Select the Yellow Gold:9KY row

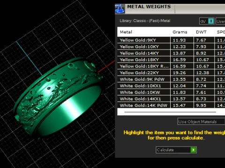pyautogui.click(x=171, y=40)
